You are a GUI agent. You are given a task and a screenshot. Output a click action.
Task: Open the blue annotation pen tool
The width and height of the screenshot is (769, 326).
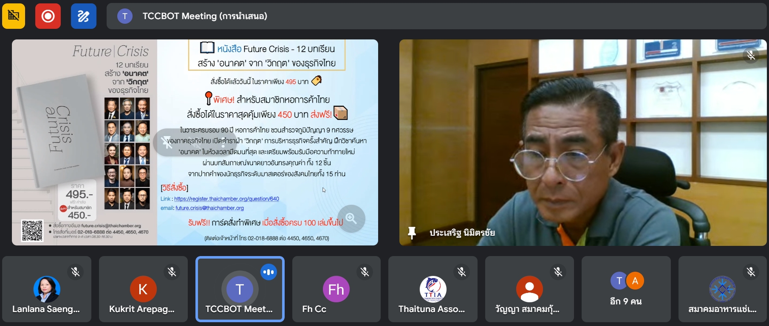point(83,16)
